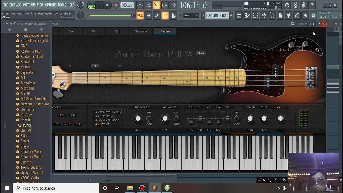This screenshot has width=343, height=193.
Task: Open the browser view icon
Action: pos(272,16)
